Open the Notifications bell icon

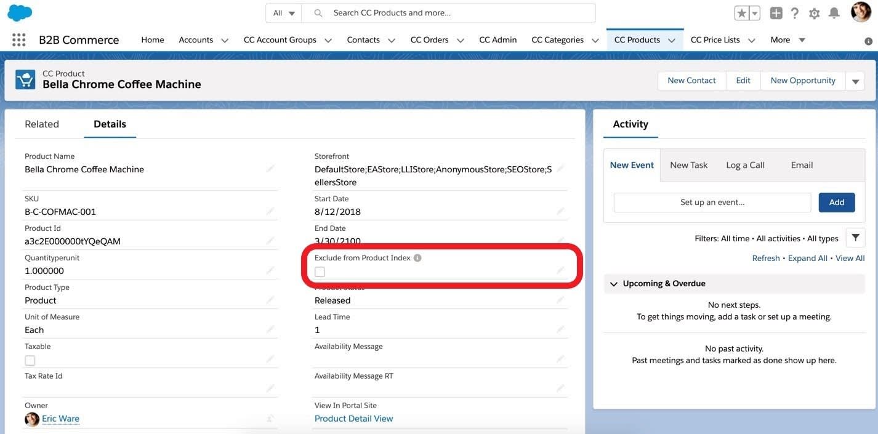(834, 13)
